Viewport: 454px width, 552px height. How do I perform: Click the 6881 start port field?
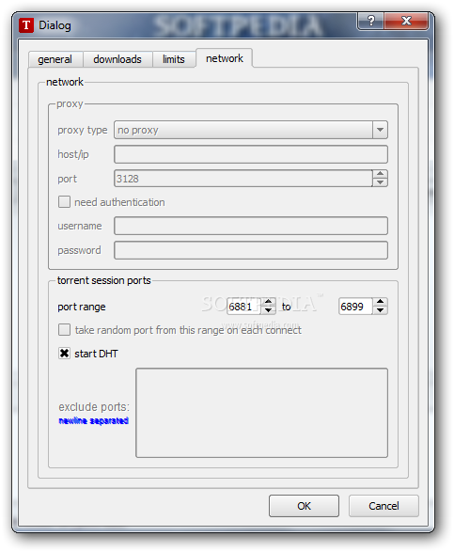[x=243, y=307]
